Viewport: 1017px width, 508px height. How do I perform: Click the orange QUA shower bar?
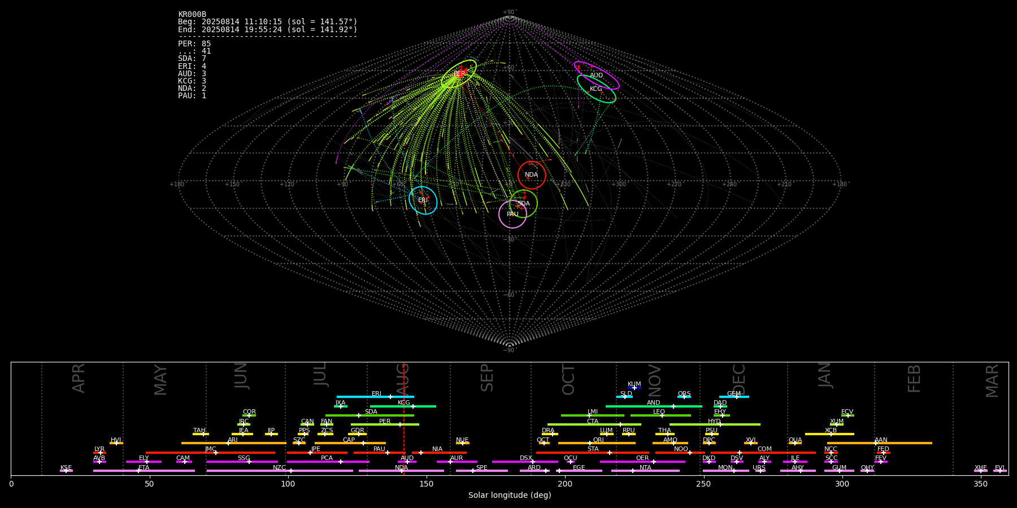coord(795,443)
